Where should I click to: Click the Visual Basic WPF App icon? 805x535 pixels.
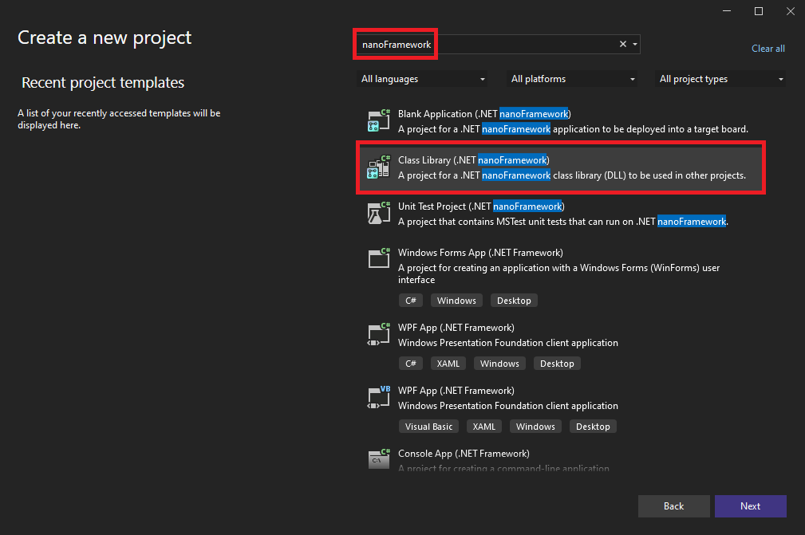pyautogui.click(x=378, y=397)
